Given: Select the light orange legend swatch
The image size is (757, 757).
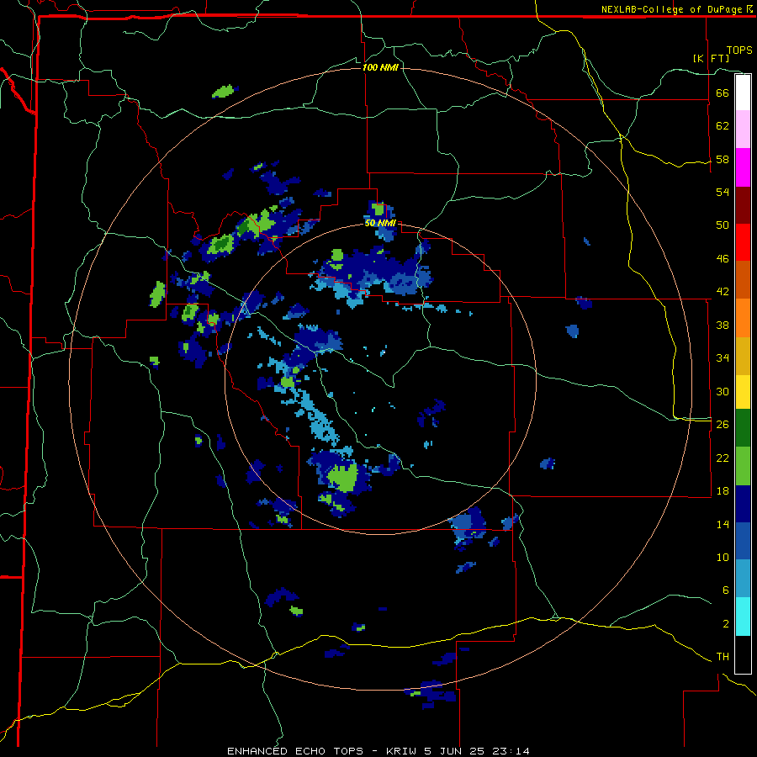Looking at the screenshot, I should 743,318.
